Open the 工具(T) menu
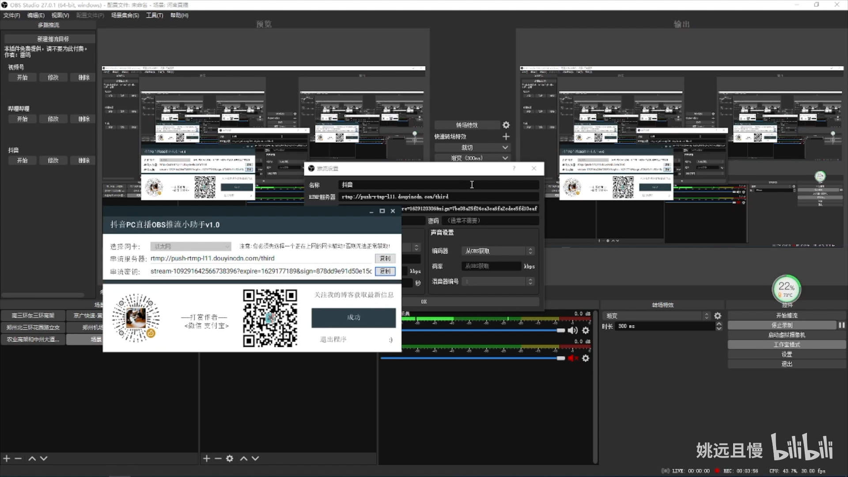 (155, 15)
